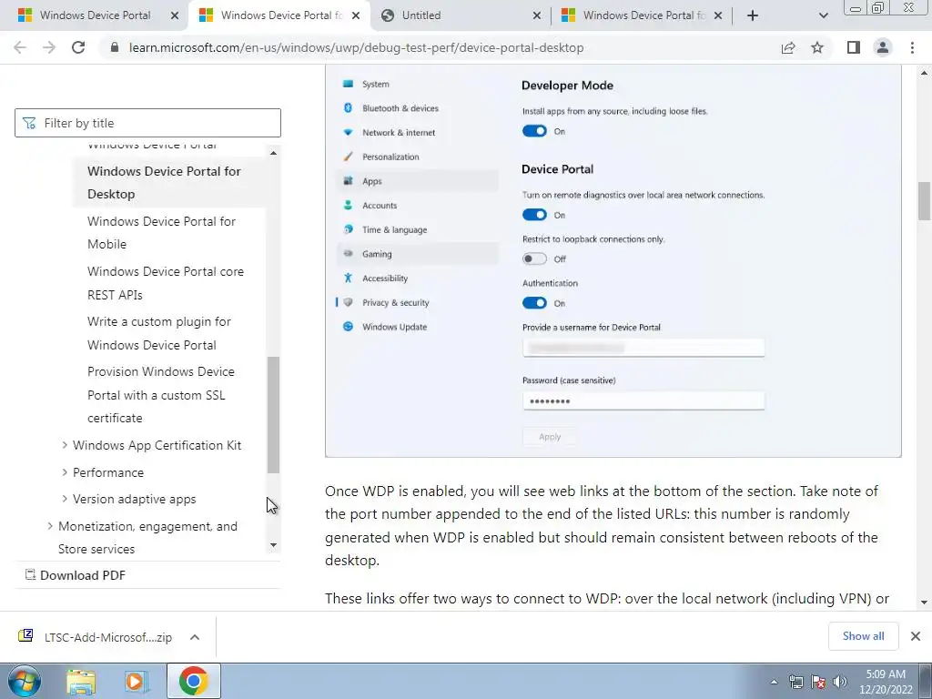932x699 pixels.
Task: Switch to the first Windows Device Portal tab
Action: [95, 15]
